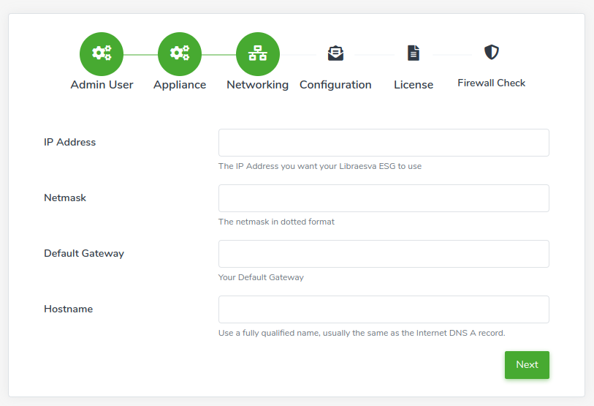Click the Admin User gears step icon
Image resolution: width=594 pixels, height=406 pixels.
pyautogui.click(x=102, y=54)
